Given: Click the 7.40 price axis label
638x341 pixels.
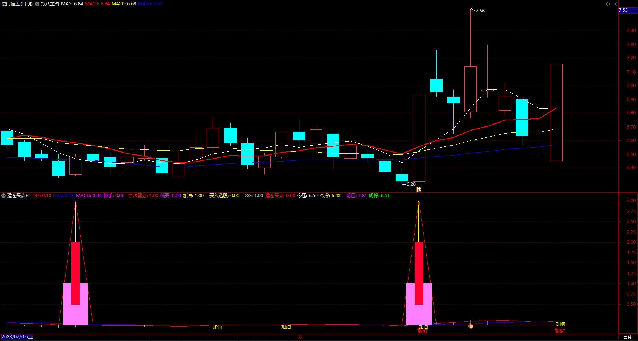Looking at the screenshot, I should [x=631, y=31].
